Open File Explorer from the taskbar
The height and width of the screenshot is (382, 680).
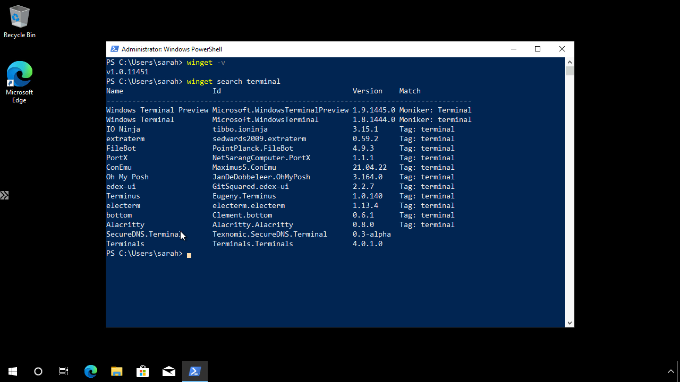(x=116, y=371)
